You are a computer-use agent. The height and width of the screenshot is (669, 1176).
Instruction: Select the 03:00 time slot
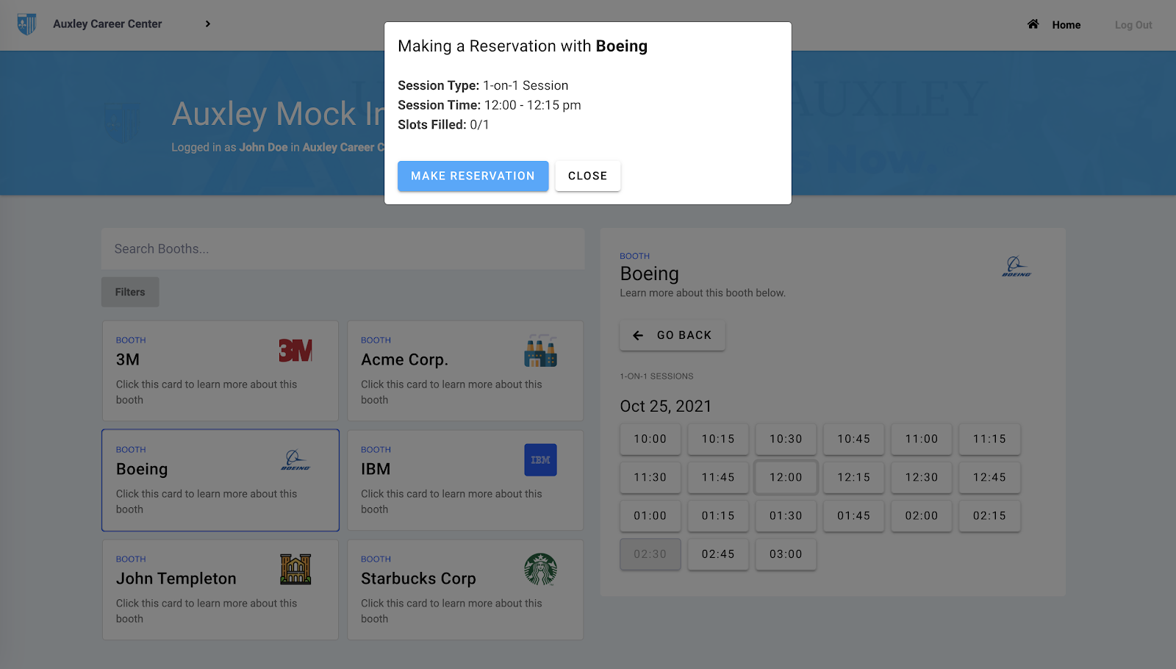[x=786, y=554]
